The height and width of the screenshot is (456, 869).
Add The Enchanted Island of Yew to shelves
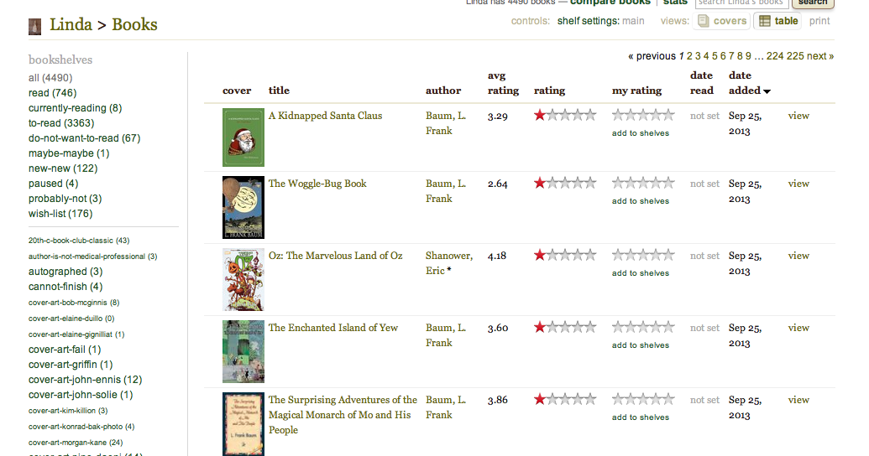pyautogui.click(x=641, y=345)
